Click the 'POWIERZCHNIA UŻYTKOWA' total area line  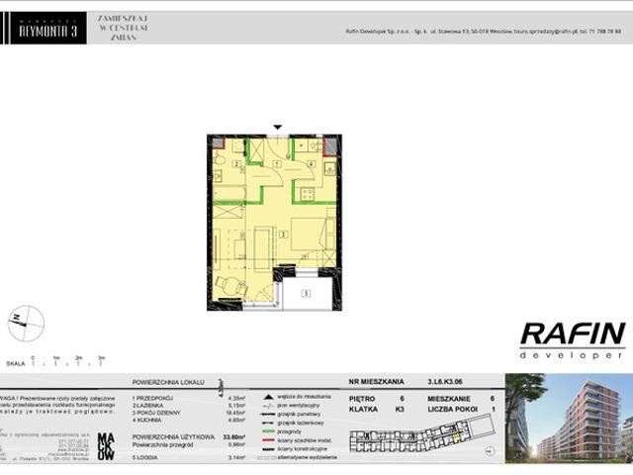click(x=189, y=437)
